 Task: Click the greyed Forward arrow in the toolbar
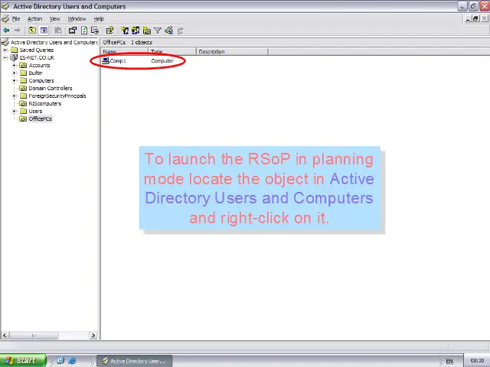tap(17, 31)
